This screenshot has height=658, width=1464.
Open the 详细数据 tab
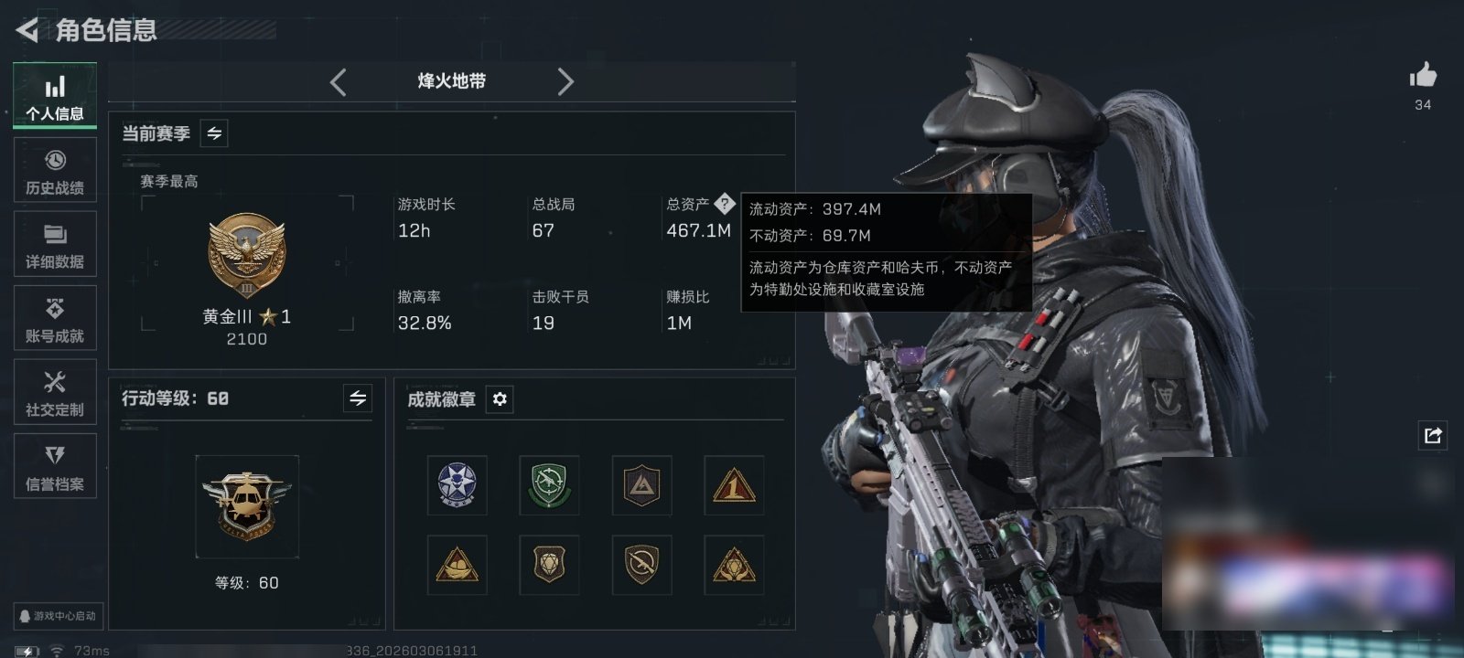pyautogui.click(x=55, y=244)
